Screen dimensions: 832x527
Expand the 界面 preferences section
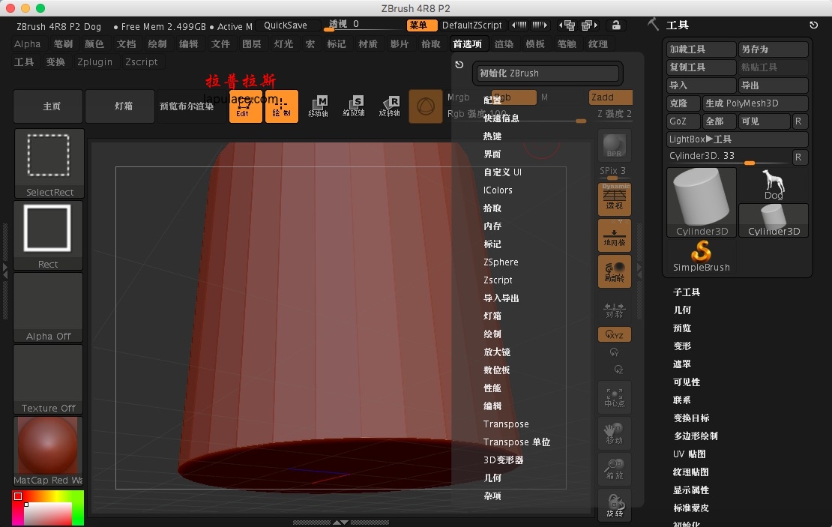click(492, 154)
